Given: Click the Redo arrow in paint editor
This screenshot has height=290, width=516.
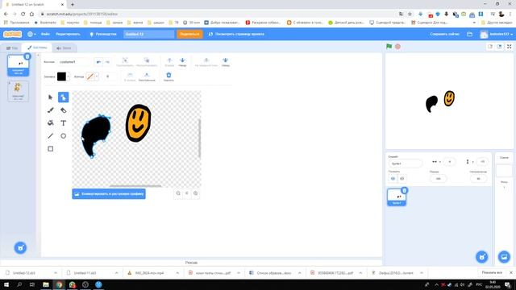Looking at the screenshot, I should [x=107, y=62].
